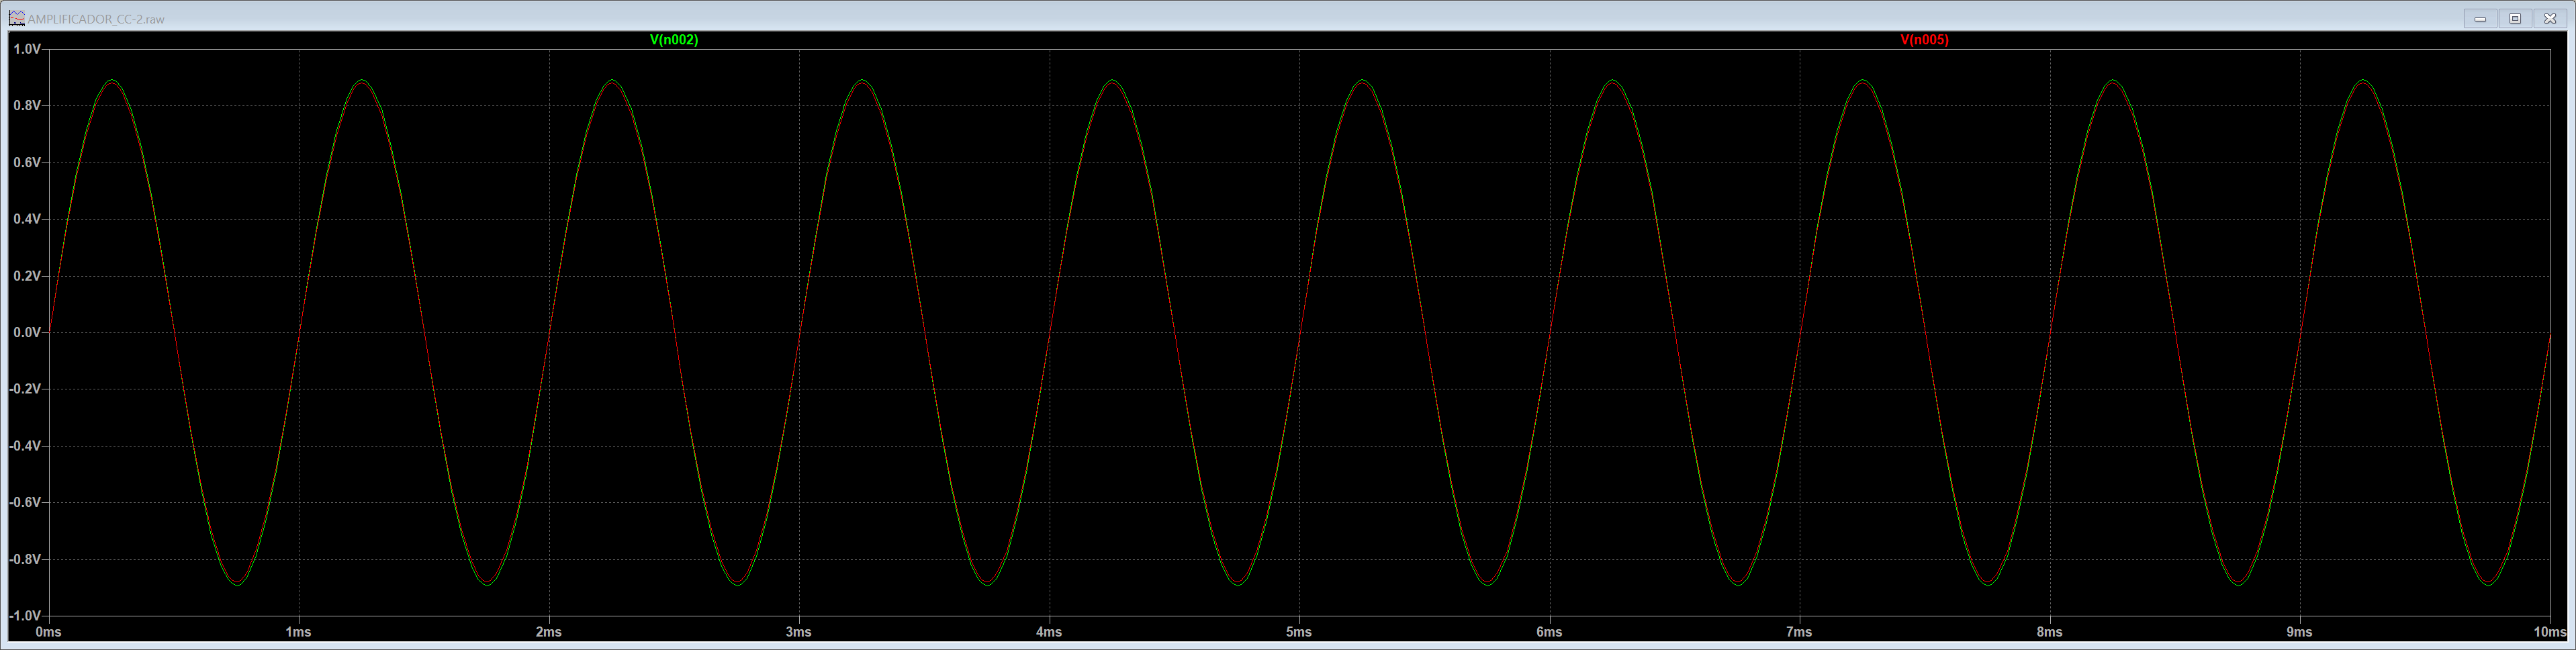Click the 3ms time axis tick label
The image size is (2576, 650).
click(x=798, y=632)
